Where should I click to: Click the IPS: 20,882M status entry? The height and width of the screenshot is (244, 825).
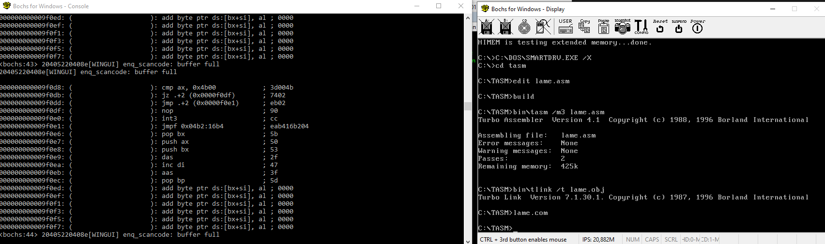(x=598, y=239)
